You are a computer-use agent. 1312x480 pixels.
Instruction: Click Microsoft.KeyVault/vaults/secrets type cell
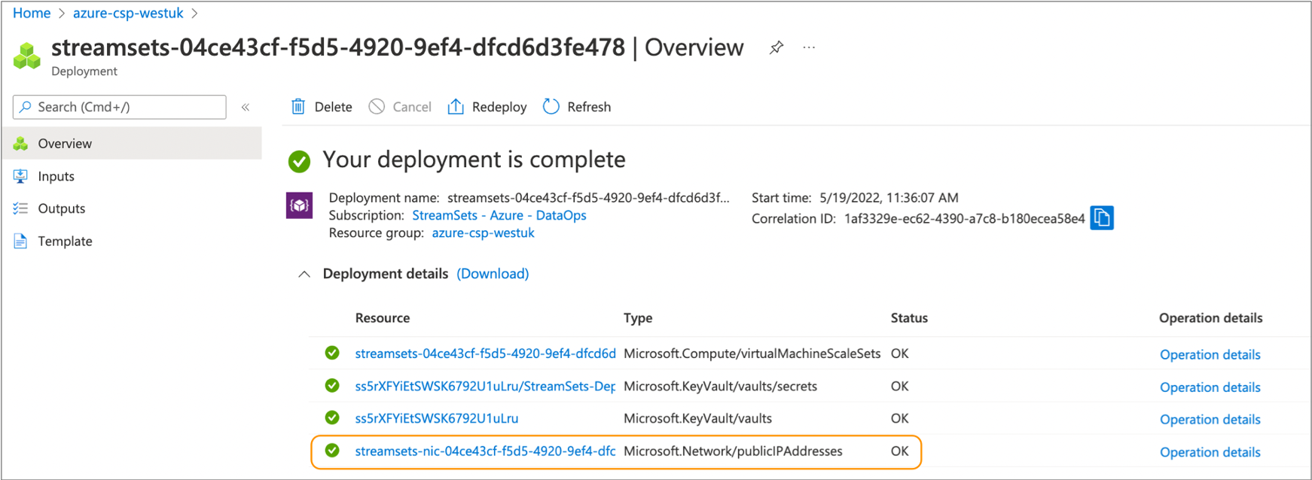coord(720,386)
